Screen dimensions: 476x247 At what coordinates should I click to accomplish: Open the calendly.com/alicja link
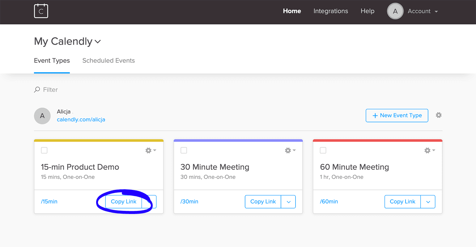(81, 119)
